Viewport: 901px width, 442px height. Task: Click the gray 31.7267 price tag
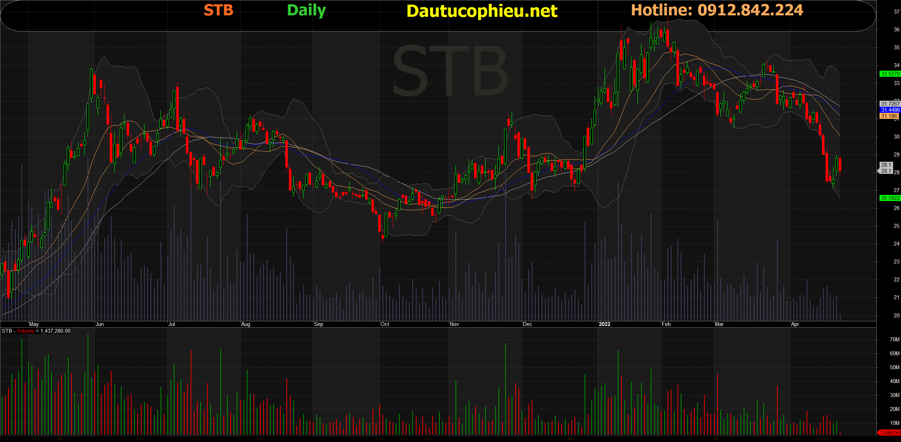890,104
